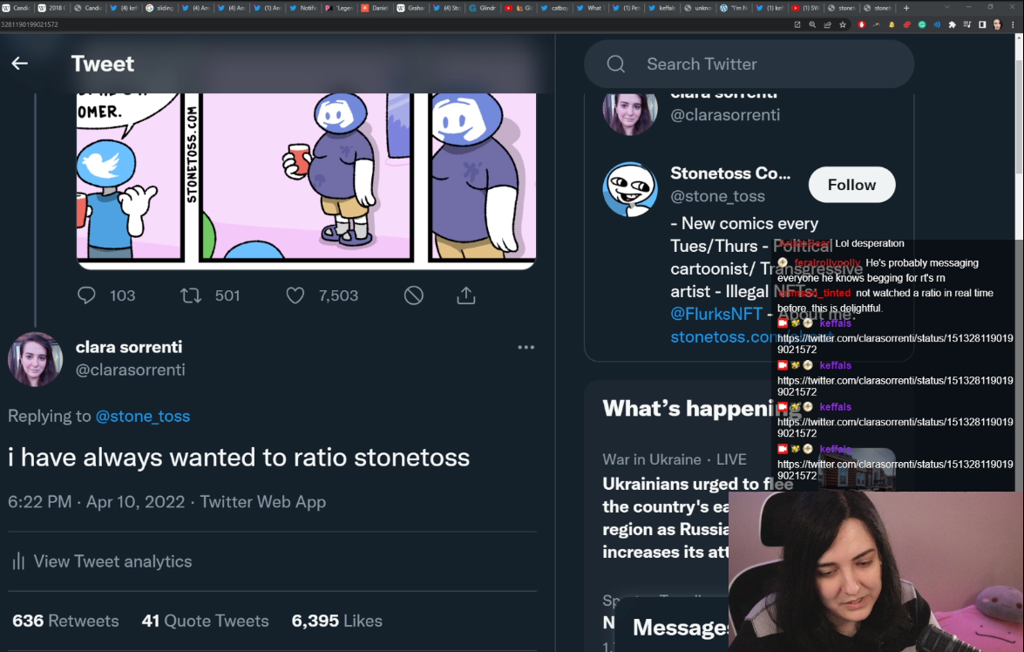Open the share icon under the comic
Viewport: 1024px width, 652px height.
pyautogui.click(x=465, y=296)
